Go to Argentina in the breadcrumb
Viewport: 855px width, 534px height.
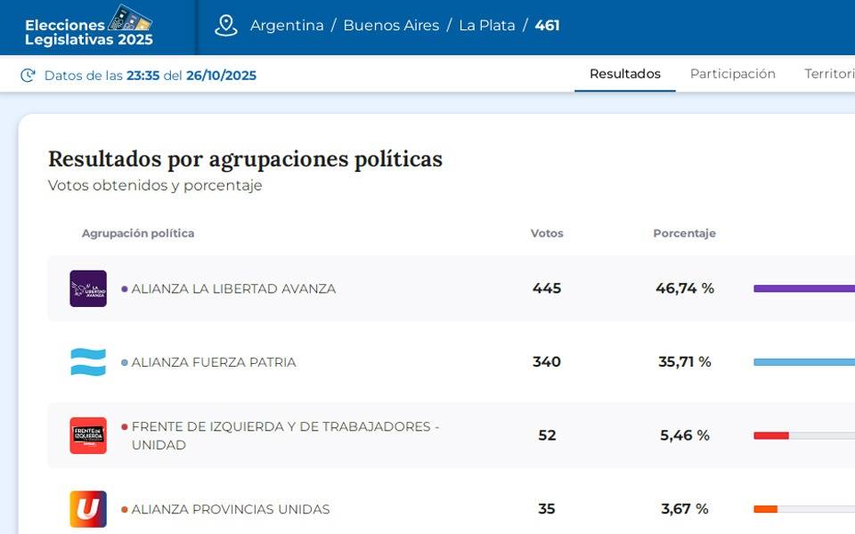pyautogui.click(x=287, y=26)
